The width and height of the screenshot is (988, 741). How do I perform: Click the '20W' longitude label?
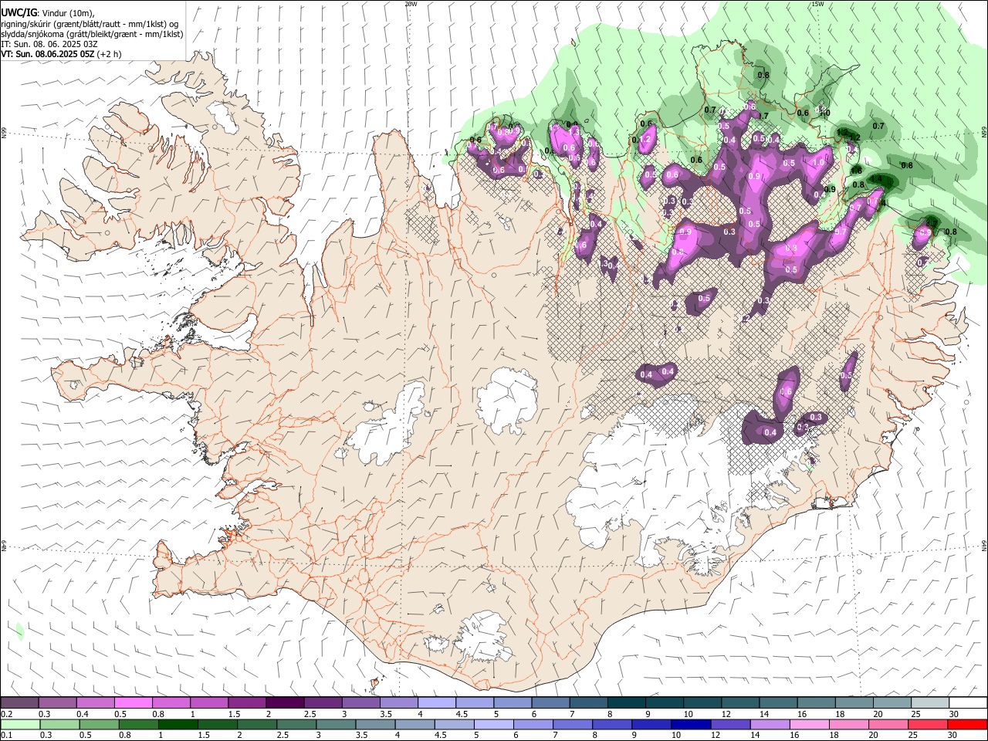click(x=411, y=4)
